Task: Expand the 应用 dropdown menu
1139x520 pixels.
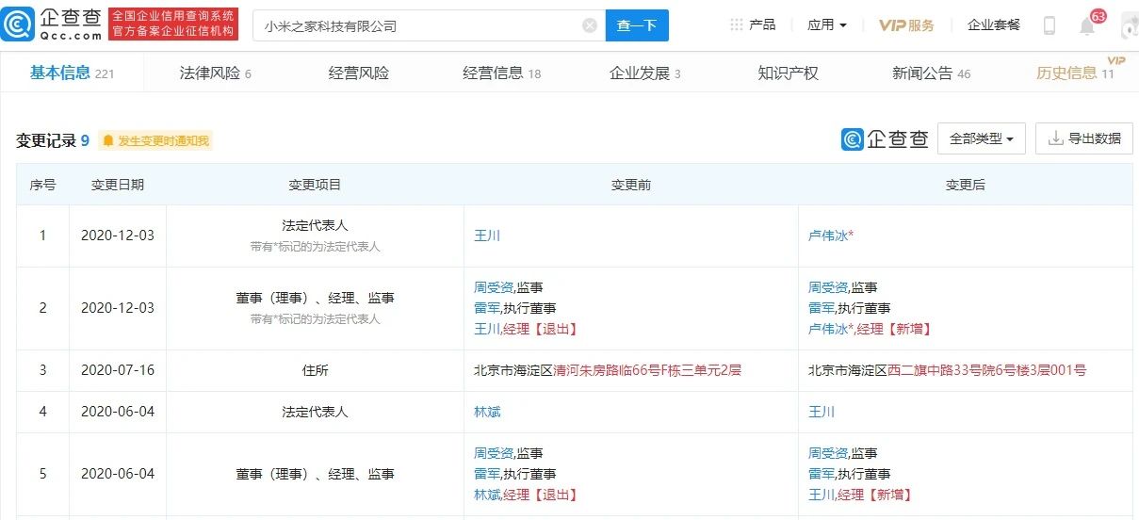Action: [x=827, y=24]
